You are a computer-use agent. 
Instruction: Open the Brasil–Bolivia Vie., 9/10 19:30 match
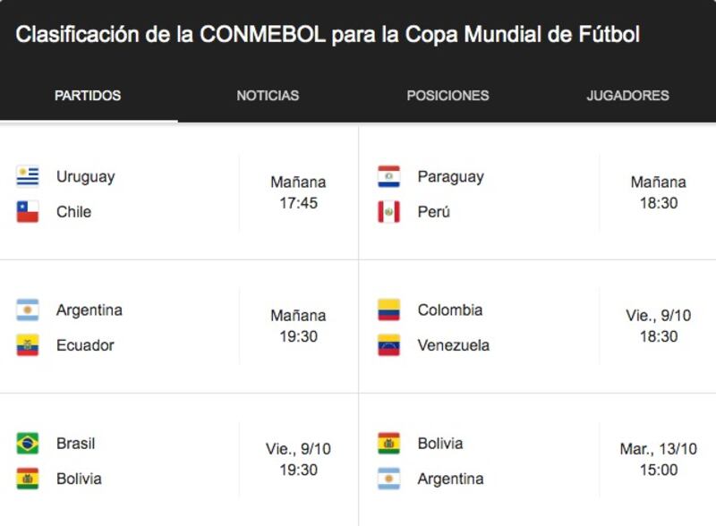point(179,461)
